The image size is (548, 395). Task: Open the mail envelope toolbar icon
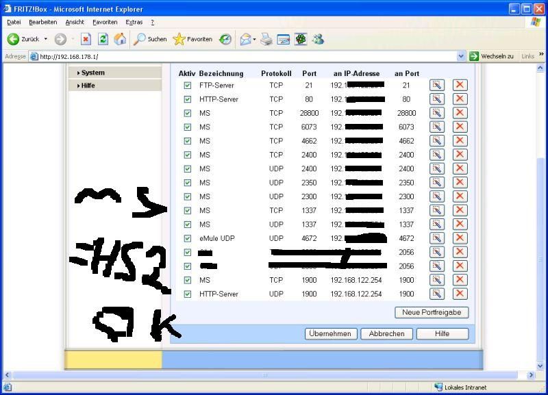pyautogui.click(x=246, y=39)
